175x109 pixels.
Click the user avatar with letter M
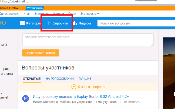click(26, 99)
